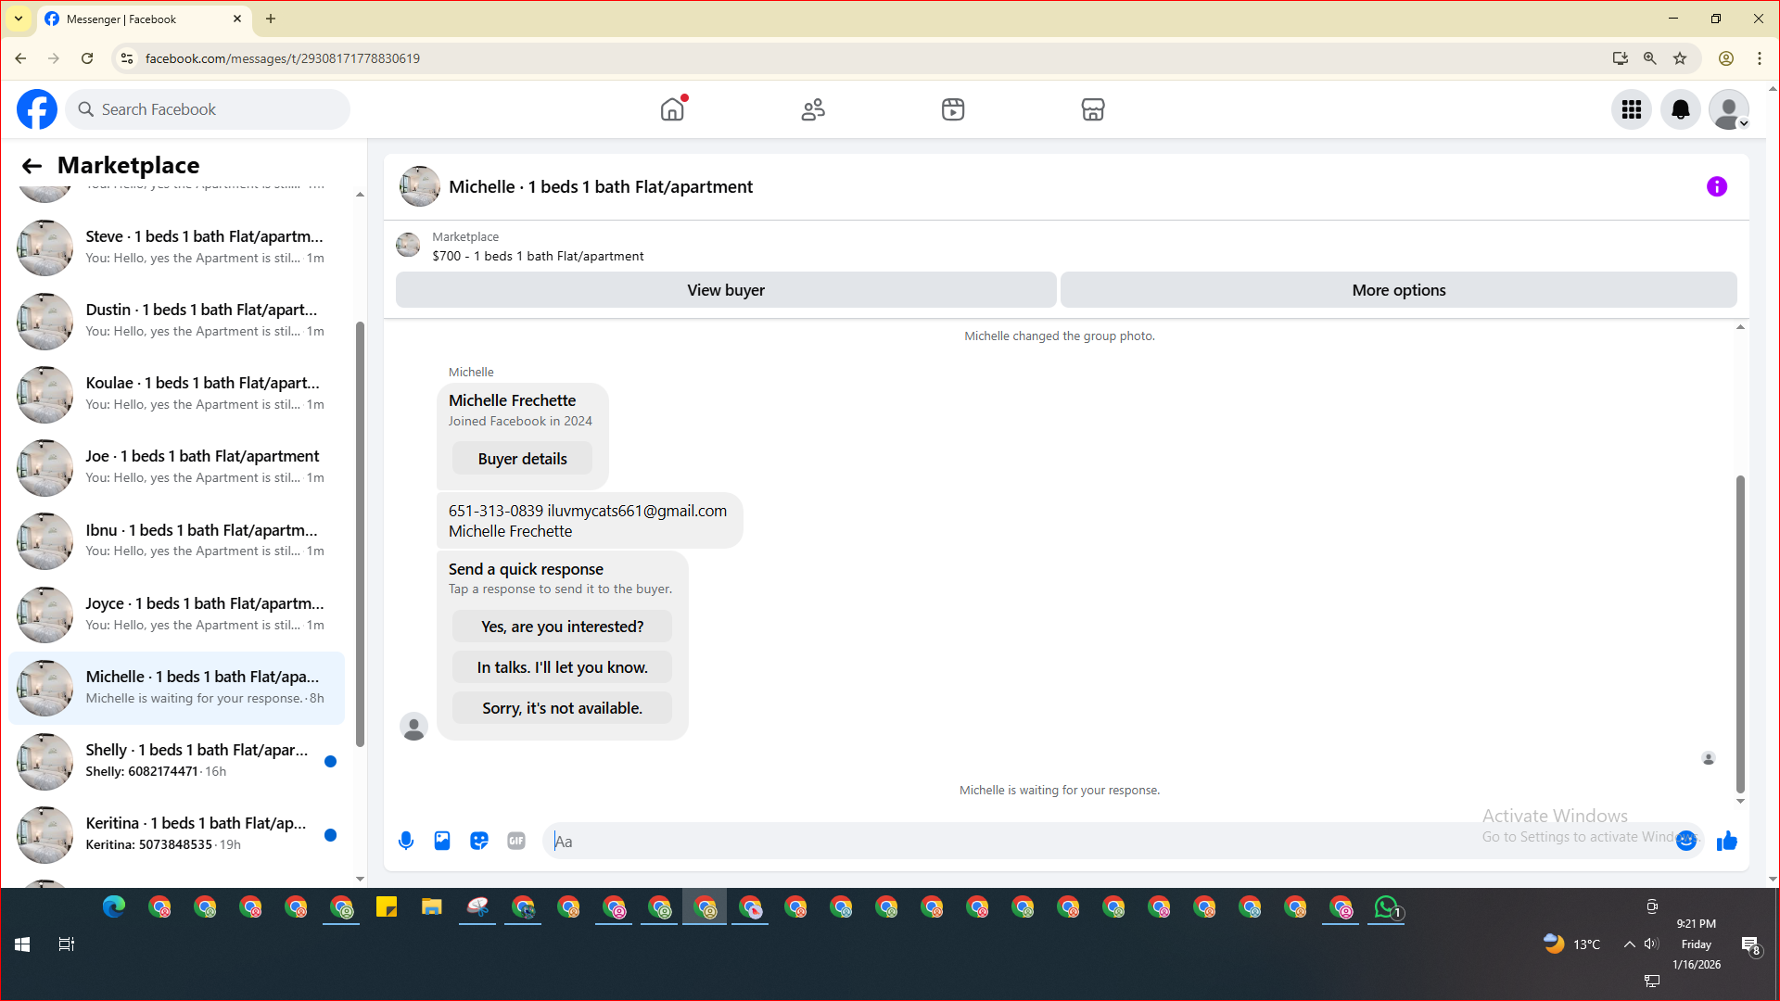Send a thumbs up like

(x=1726, y=841)
